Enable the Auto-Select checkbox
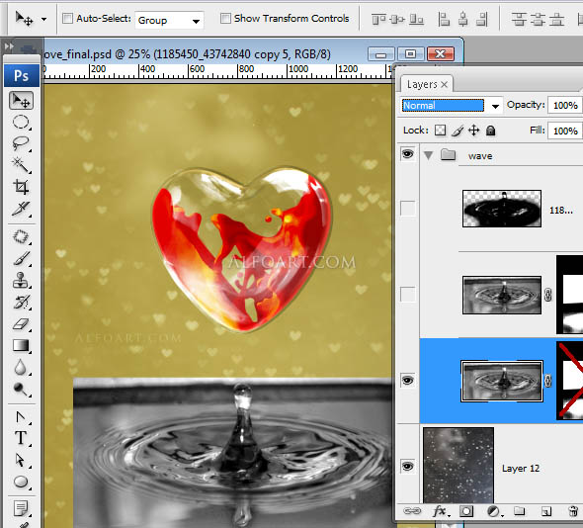 67,18
